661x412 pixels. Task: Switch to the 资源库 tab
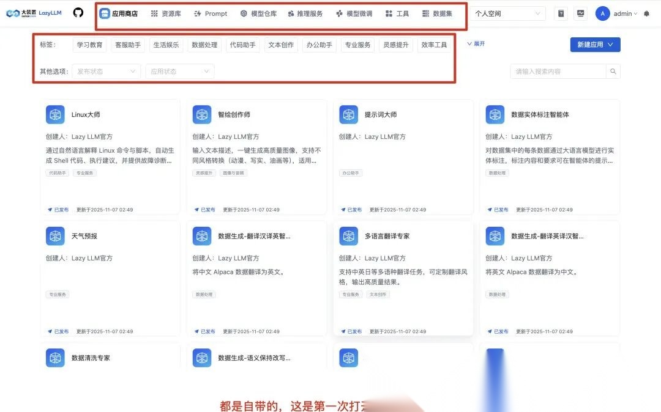pos(166,13)
